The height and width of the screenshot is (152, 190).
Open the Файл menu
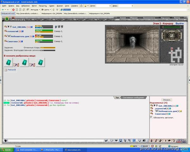4,6
